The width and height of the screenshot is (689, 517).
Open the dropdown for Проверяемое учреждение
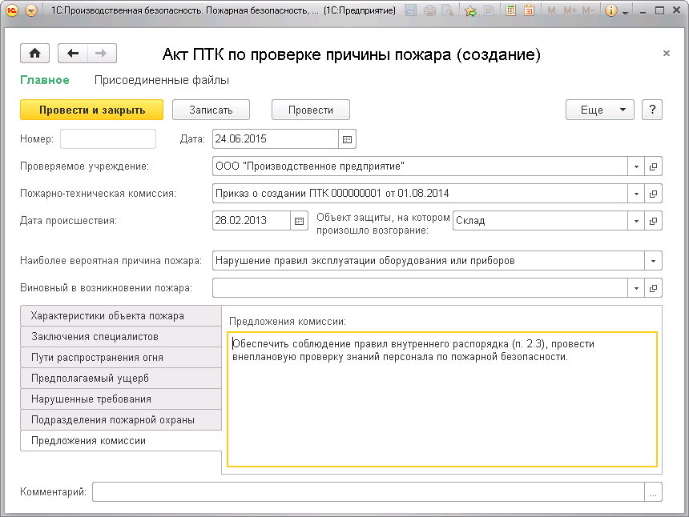pyautogui.click(x=636, y=166)
